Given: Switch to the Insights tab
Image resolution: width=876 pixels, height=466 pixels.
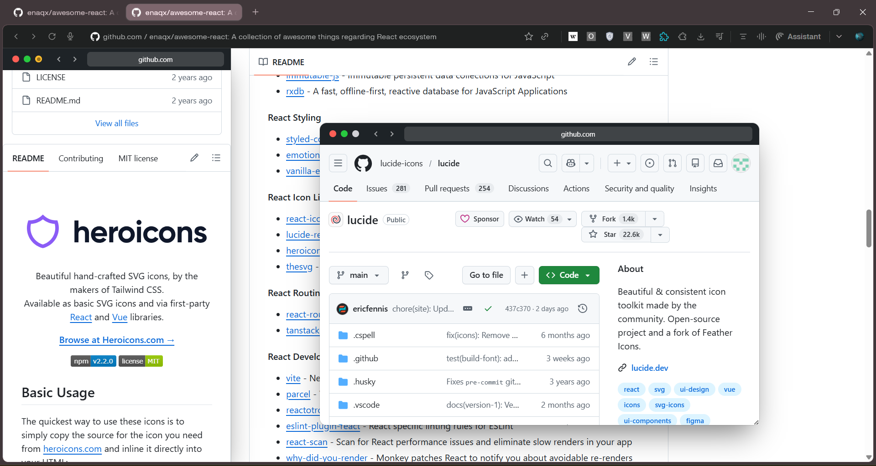Looking at the screenshot, I should [x=703, y=189].
